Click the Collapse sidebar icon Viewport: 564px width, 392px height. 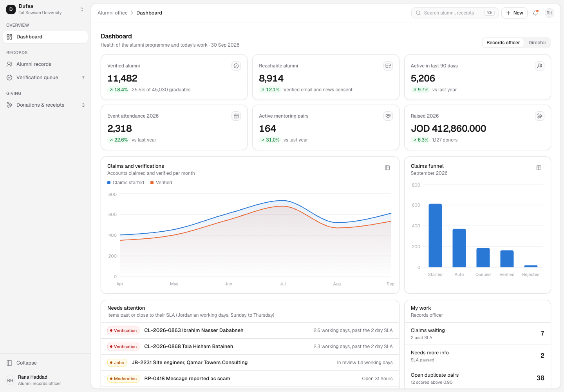tap(9, 363)
